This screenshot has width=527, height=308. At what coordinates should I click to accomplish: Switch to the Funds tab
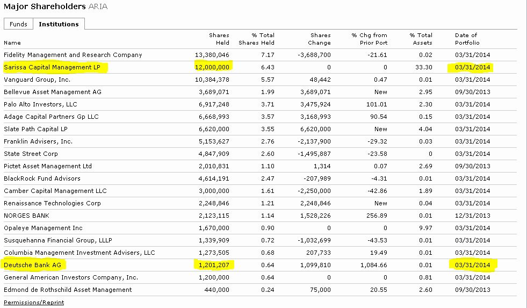[18, 24]
